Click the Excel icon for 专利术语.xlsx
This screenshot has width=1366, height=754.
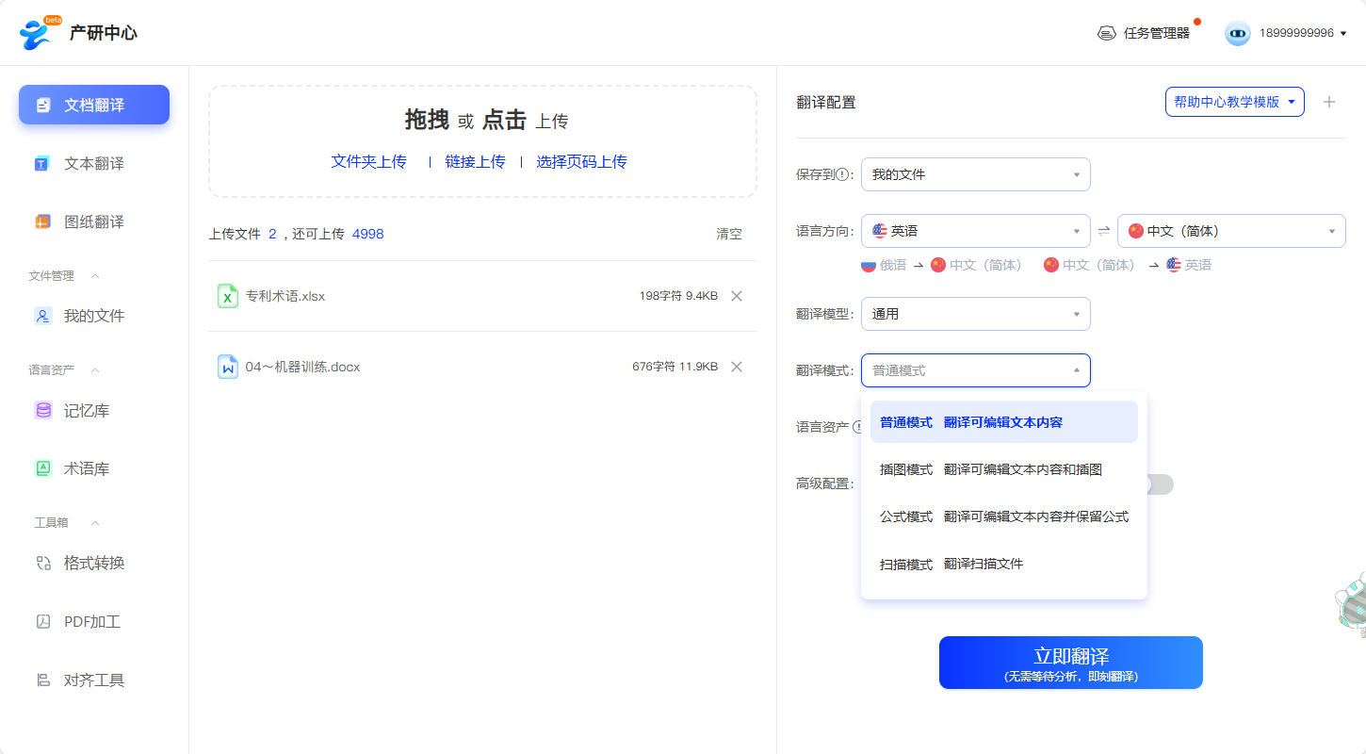228,296
